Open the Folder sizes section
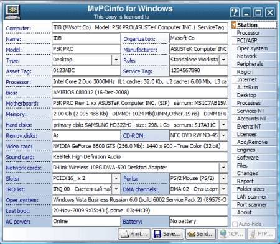Screen dimensions: 280x244 254,189
